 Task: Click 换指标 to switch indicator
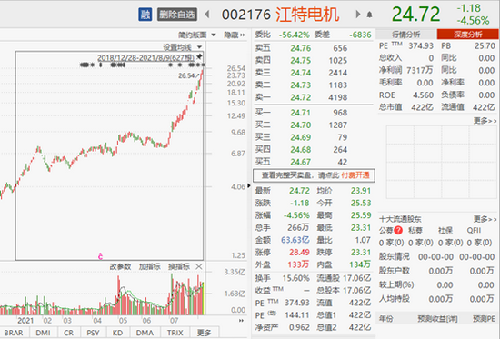pyautogui.click(x=179, y=266)
